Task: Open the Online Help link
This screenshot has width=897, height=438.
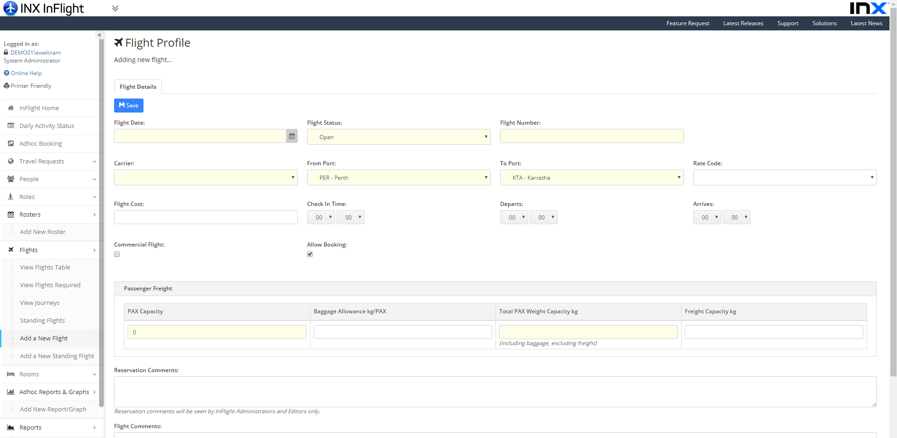Action: [22, 73]
